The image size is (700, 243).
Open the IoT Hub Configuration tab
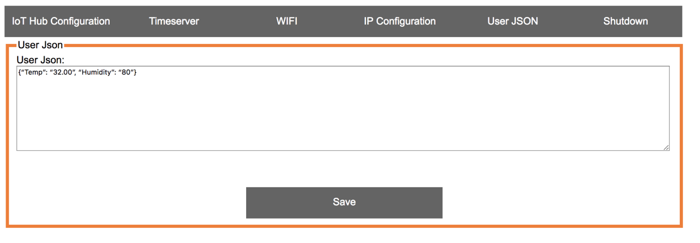(x=61, y=21)
